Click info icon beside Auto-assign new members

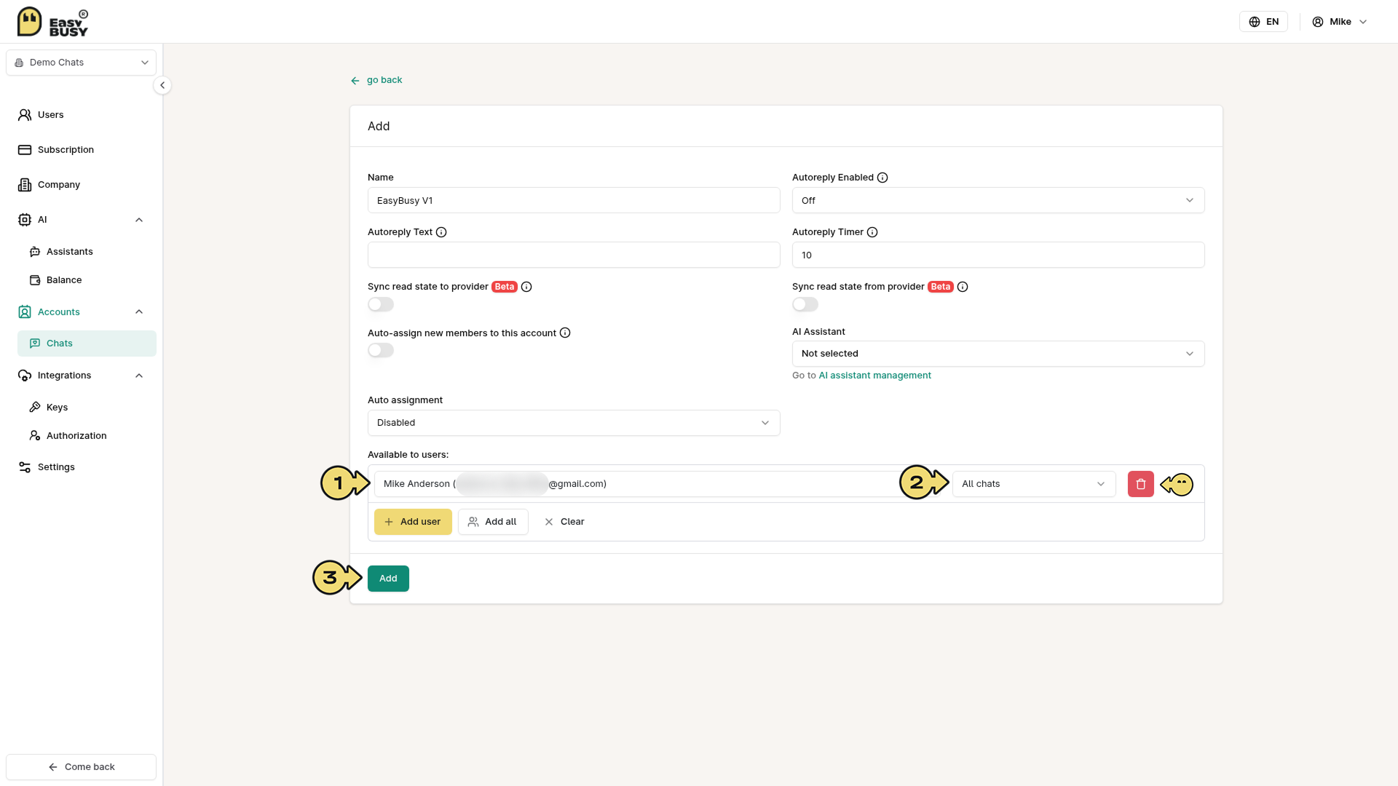pyautogui.click(x=565, y=333)
